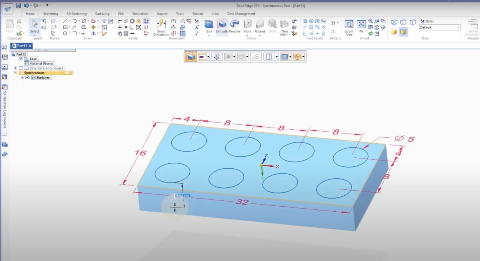Save the document from quick access toolbar
Screen dimensions: 480x261
point(18,6)
